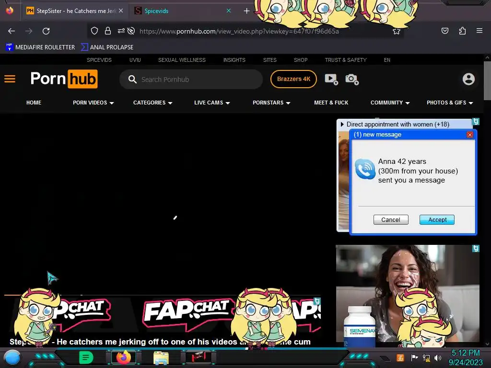The image size is (491, 368).
Task: Open the user account avatar icon
Action: (469, 79)
